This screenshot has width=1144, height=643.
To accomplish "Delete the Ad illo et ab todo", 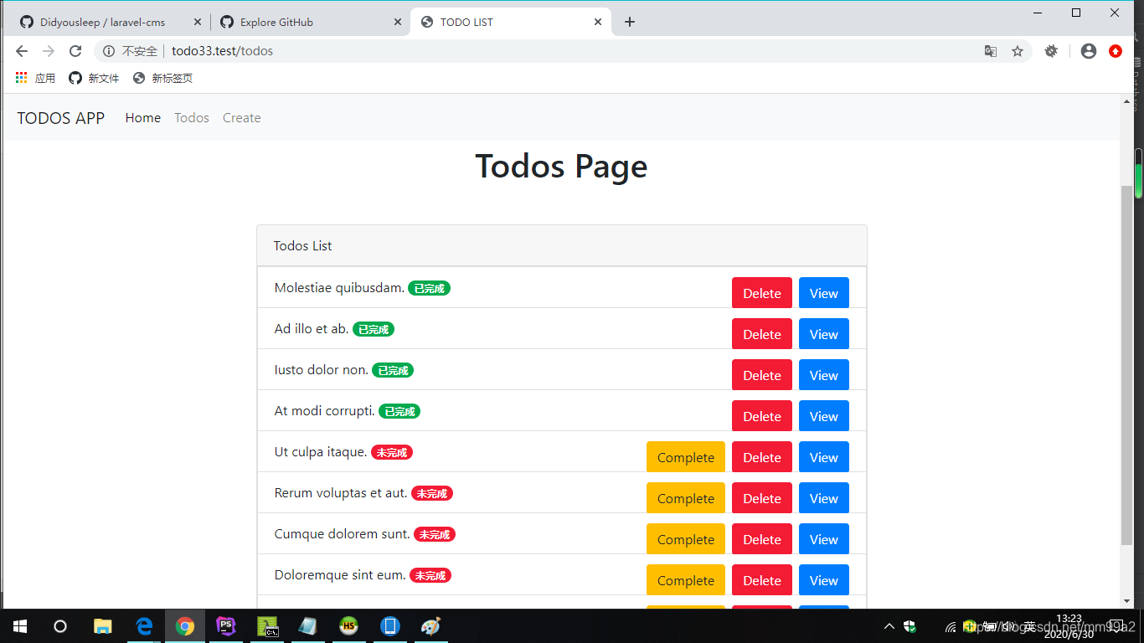I will click(762, 334).
